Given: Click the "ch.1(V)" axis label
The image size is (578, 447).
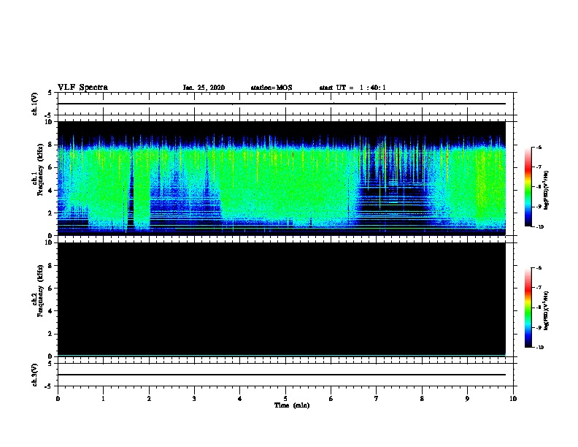Looking at the screenshot, I should (x=35, y=104).
